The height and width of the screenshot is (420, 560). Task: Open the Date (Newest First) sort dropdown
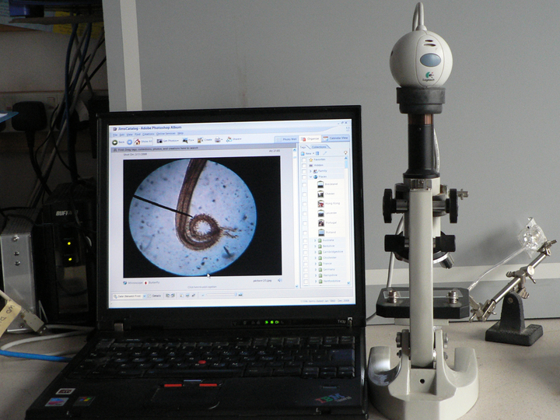(x=129, y=296)
